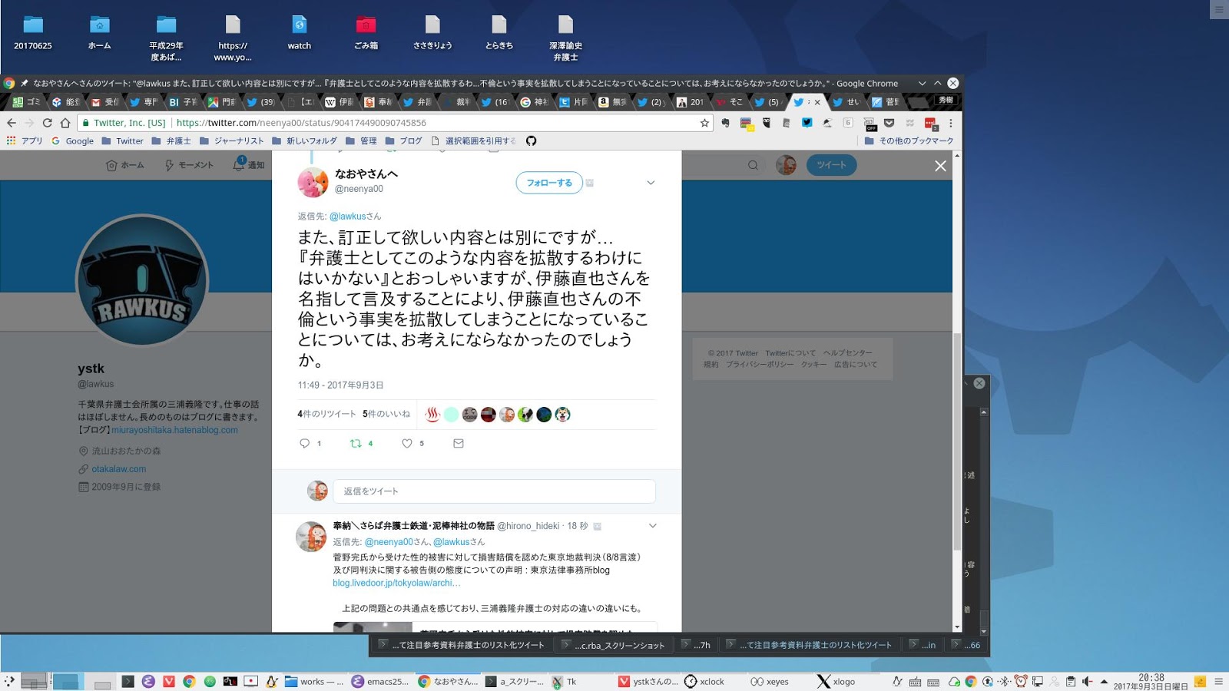The image size is (1229, 691).
Task: Switch to the Amazon 無料 tab
Action: (613, 101)
